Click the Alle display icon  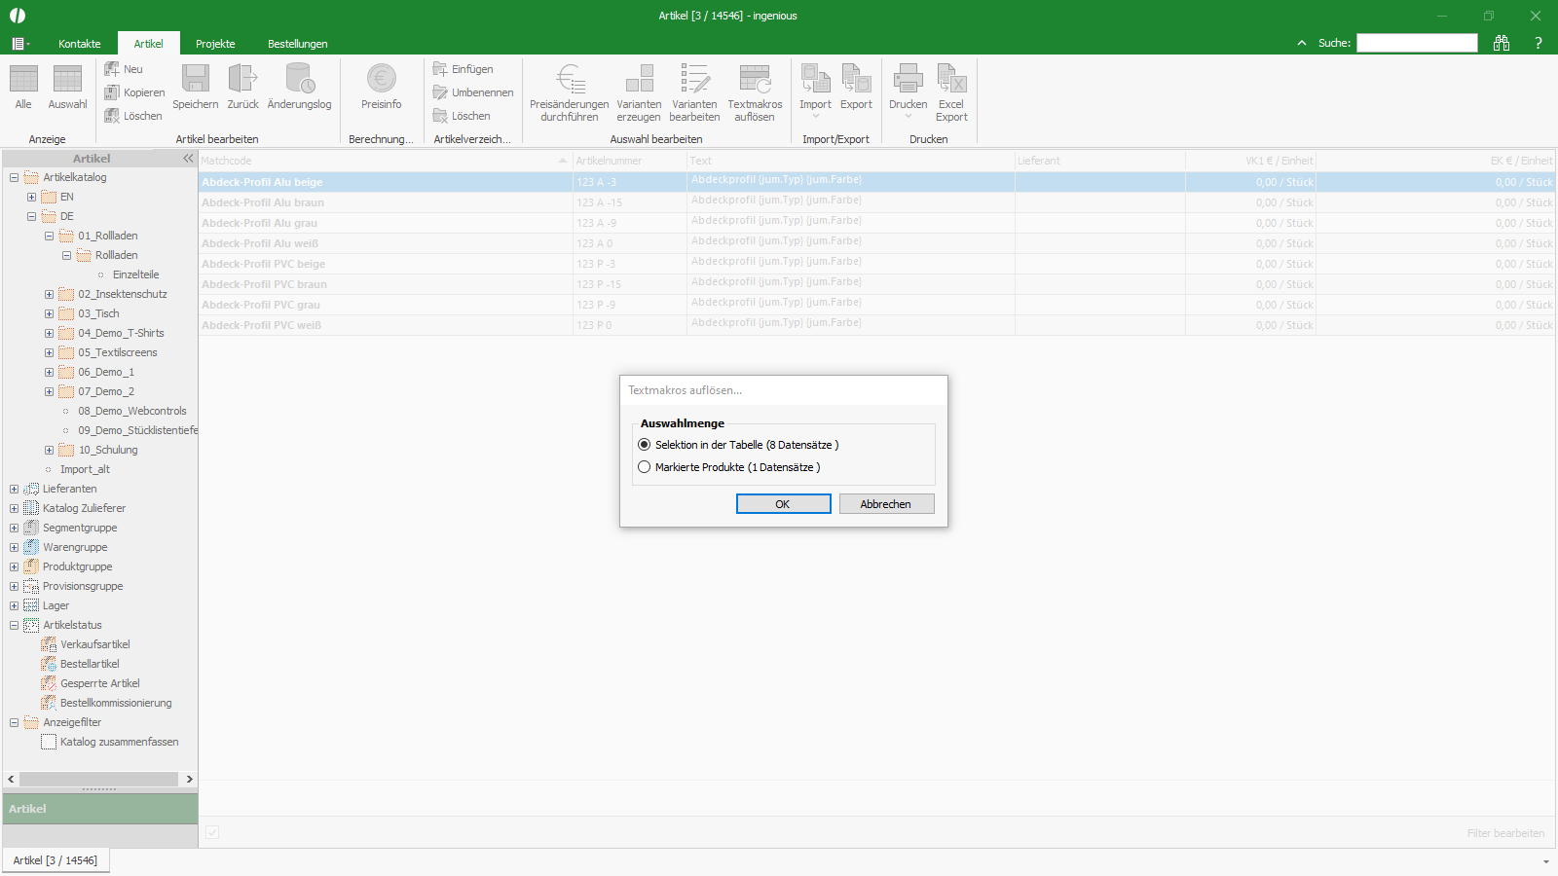point(23,80)
